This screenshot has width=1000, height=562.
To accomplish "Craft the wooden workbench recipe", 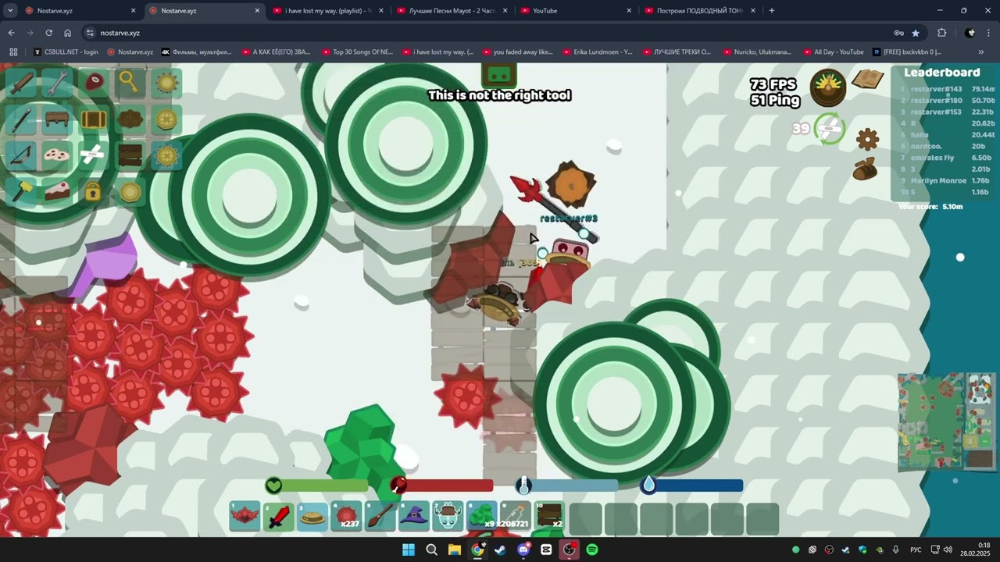I will click(57, 119).
